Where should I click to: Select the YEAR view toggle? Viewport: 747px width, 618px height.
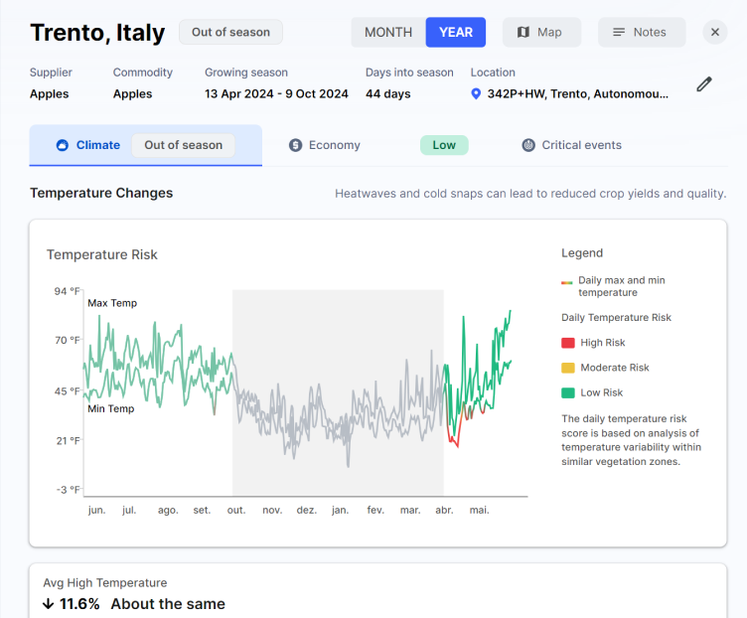coord(456,33)
